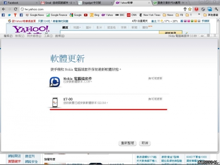Open the 工具 menu
220x165 pixels.
pyautogui.click(x=48, y=36)
